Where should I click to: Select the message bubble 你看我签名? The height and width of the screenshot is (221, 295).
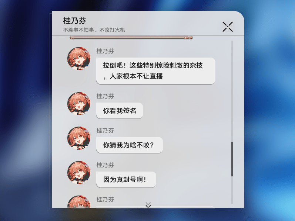(x=120, y=111)
